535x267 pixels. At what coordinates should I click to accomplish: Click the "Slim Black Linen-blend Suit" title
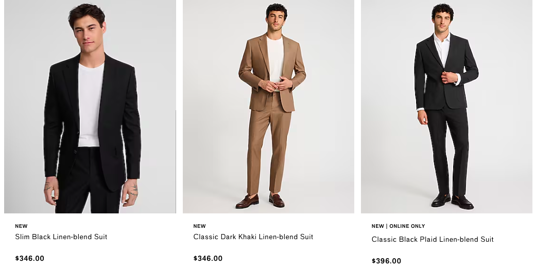tap(61, 237)
